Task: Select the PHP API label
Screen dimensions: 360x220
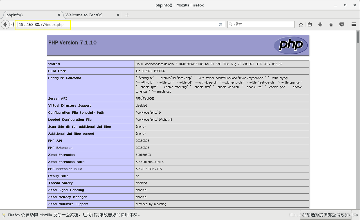Action: [55, 141]
